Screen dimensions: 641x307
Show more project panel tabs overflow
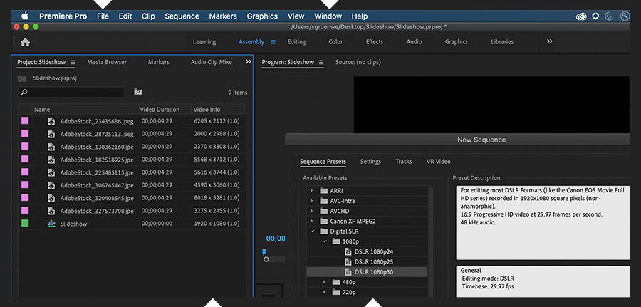[248, 62]
